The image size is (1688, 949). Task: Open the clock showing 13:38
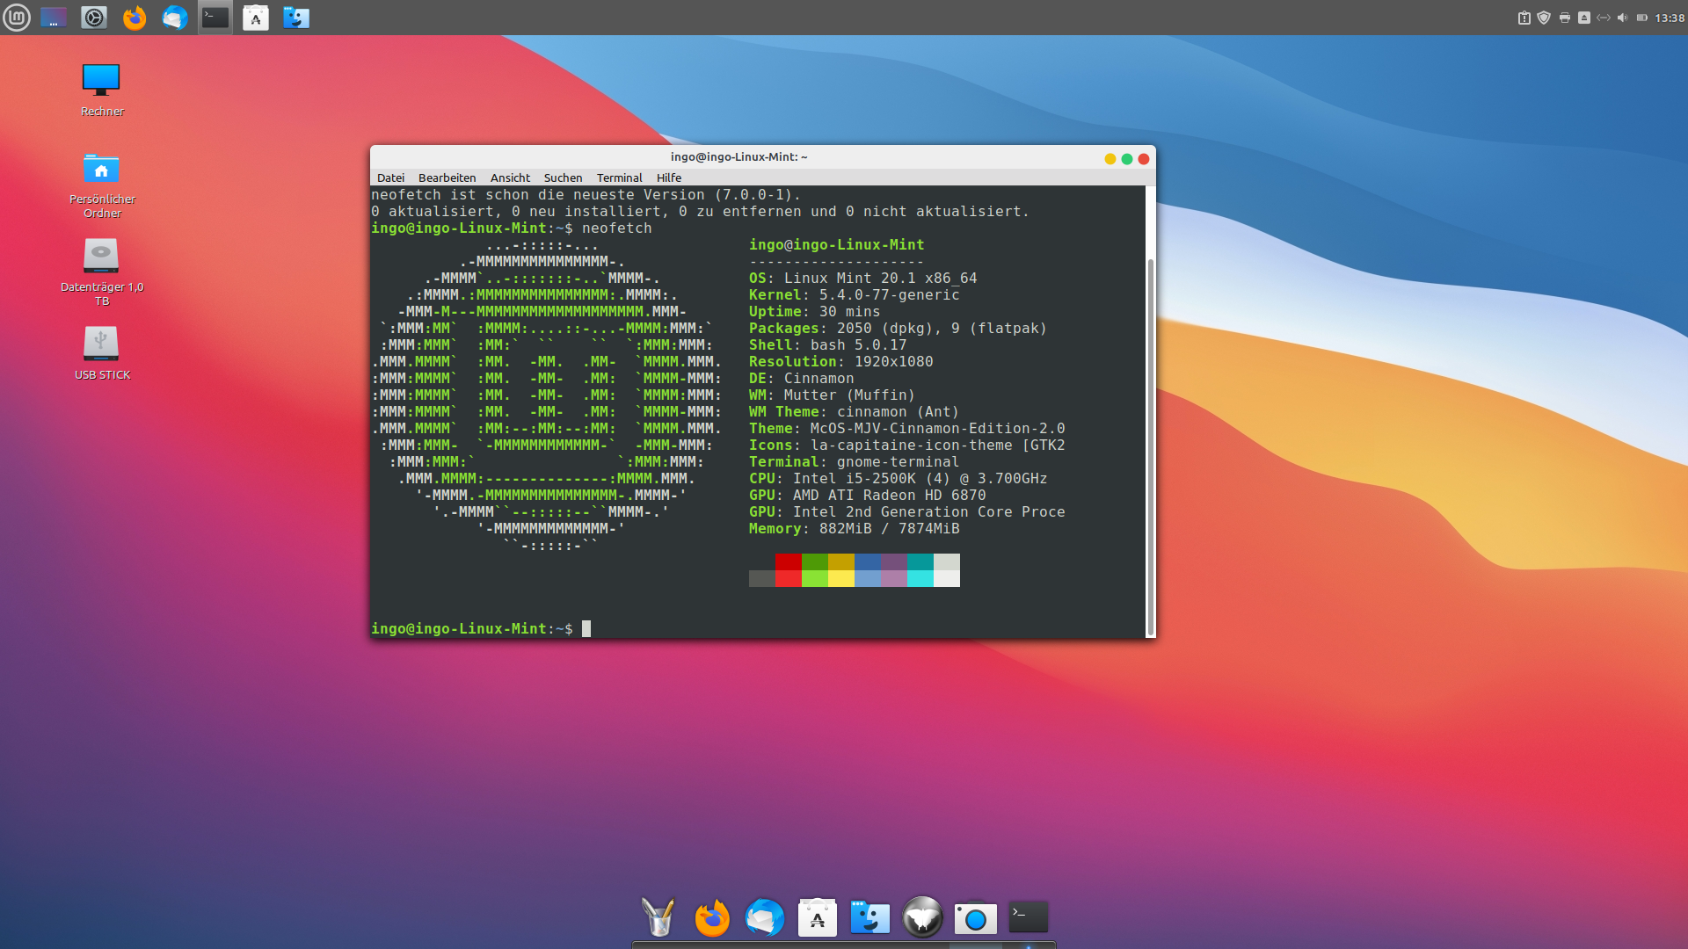coord(1669,18)
